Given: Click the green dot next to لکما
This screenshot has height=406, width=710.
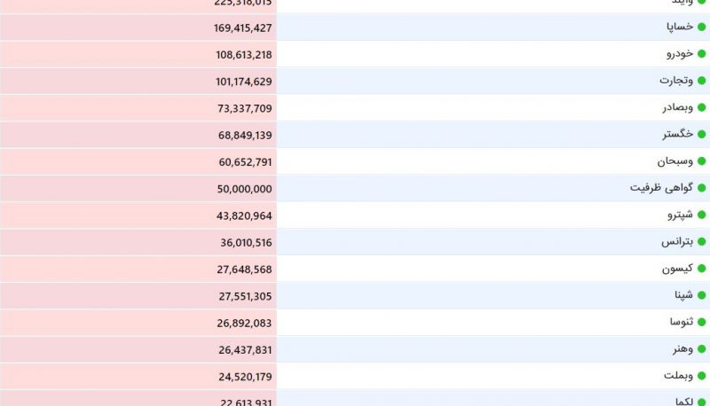Looking at the screenshot, I should 702,402.
